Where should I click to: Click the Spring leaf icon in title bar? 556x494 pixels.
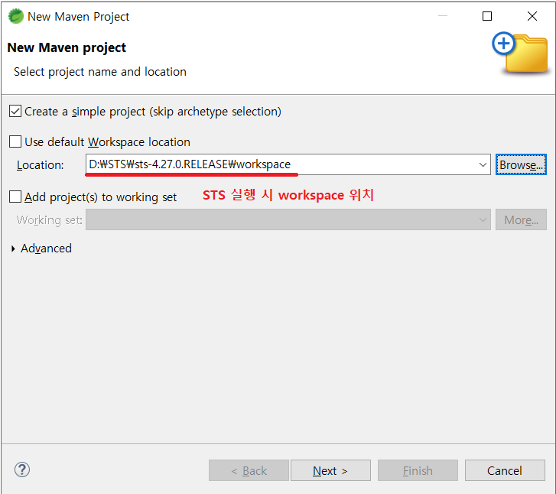tap(15, 16)
